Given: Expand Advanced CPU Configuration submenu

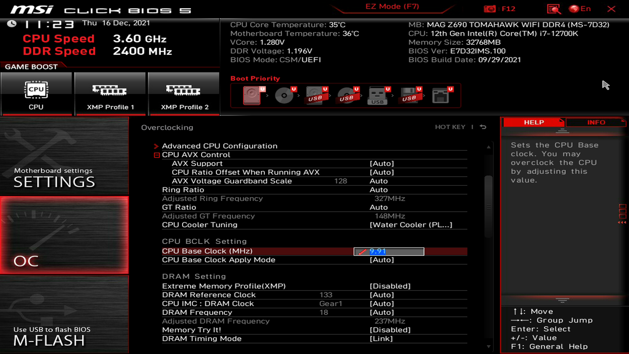Looking at the screenshot, I should coord(219,146).
